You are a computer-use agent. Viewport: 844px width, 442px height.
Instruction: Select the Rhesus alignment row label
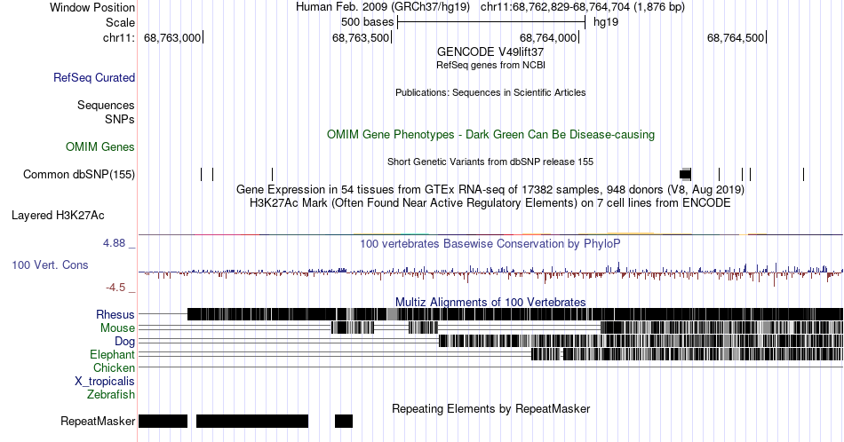click(115, 314)
